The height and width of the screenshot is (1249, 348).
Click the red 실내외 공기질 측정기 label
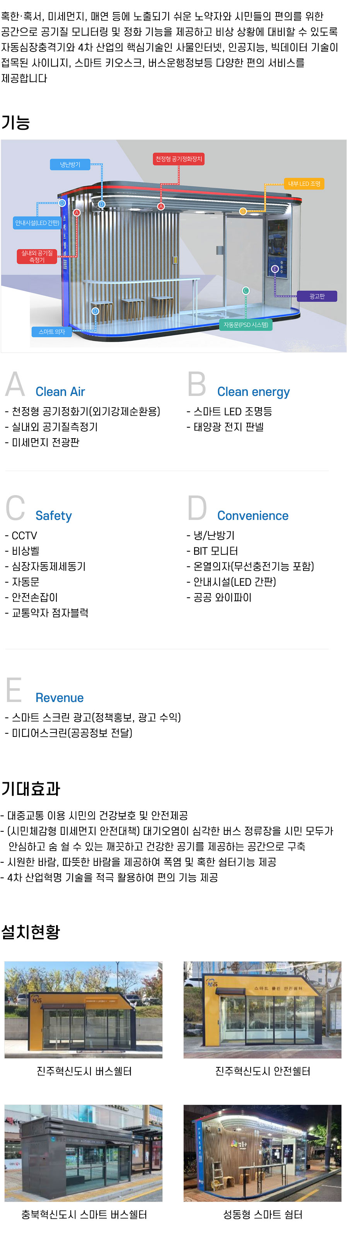point(37,256)
